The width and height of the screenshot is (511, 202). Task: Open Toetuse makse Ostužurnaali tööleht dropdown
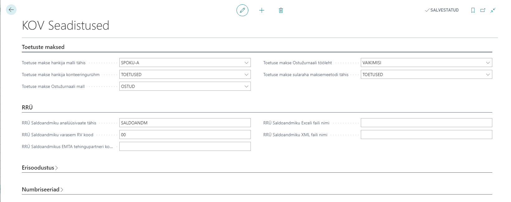(488, 63)
